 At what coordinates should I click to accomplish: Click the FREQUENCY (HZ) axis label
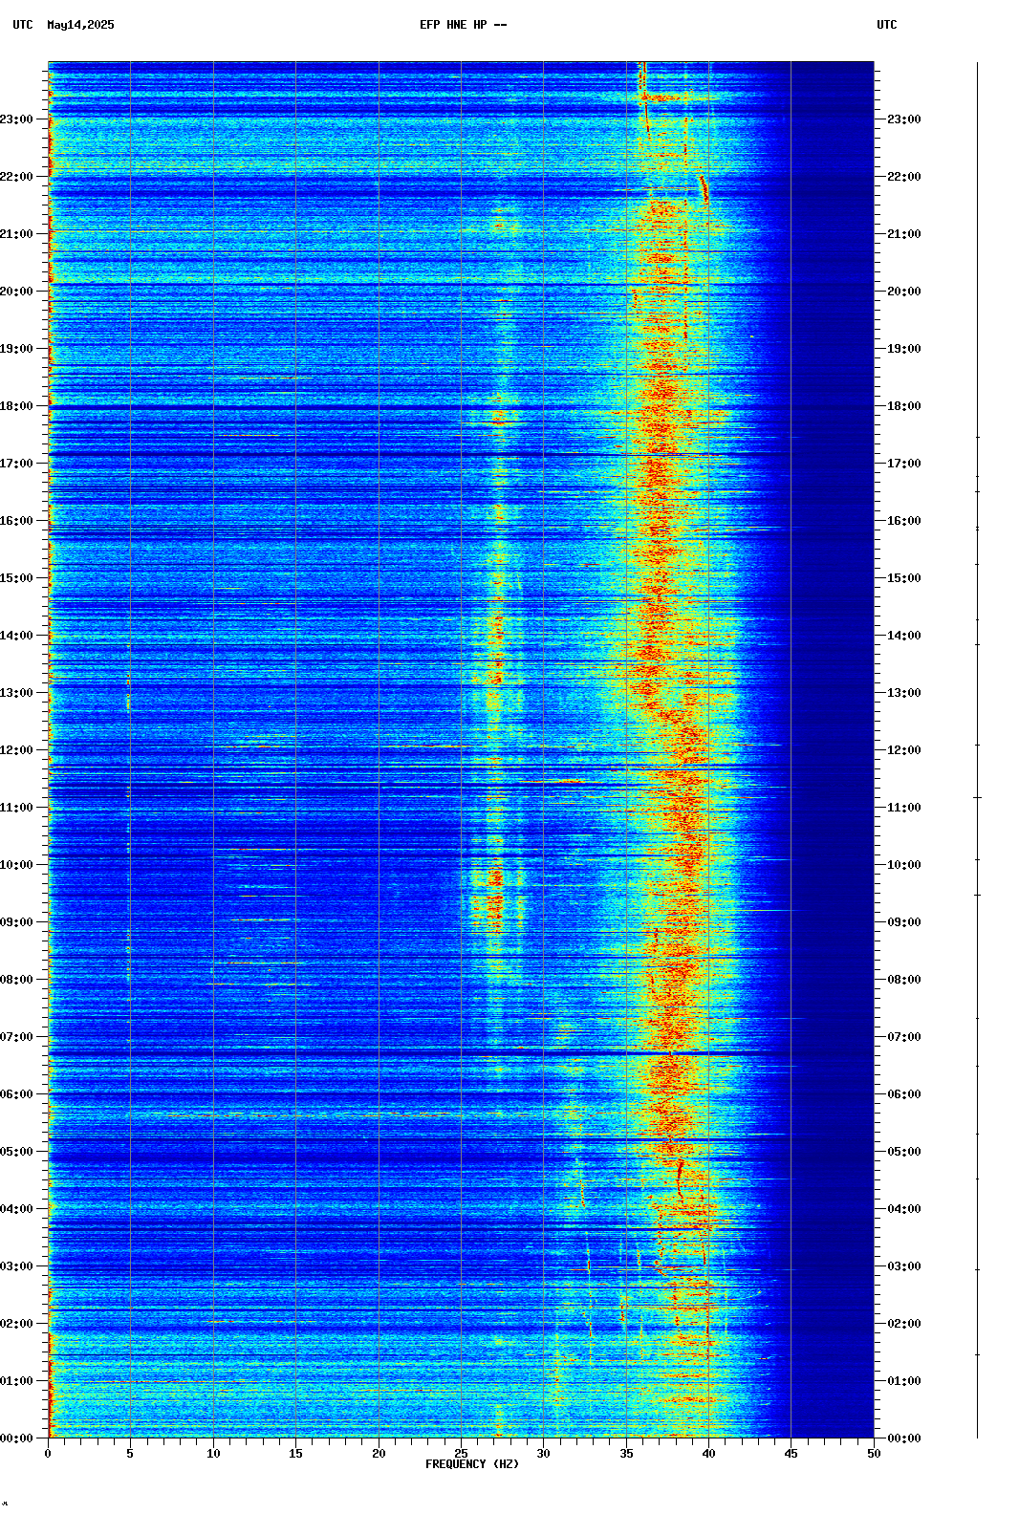(x=472, y=1464)
